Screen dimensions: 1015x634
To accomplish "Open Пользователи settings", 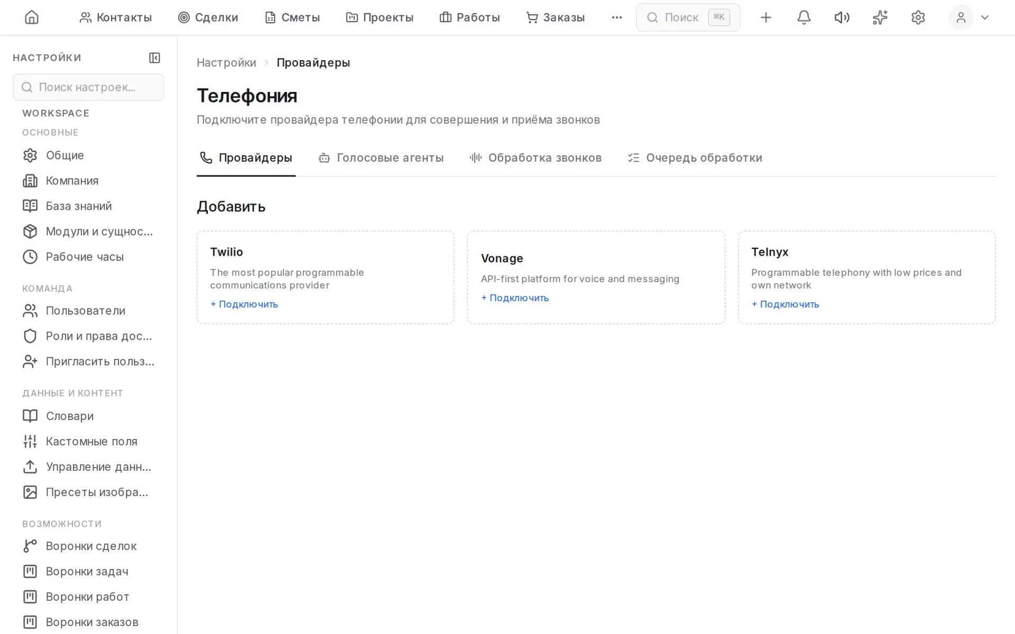I will (x=88, y=311).
